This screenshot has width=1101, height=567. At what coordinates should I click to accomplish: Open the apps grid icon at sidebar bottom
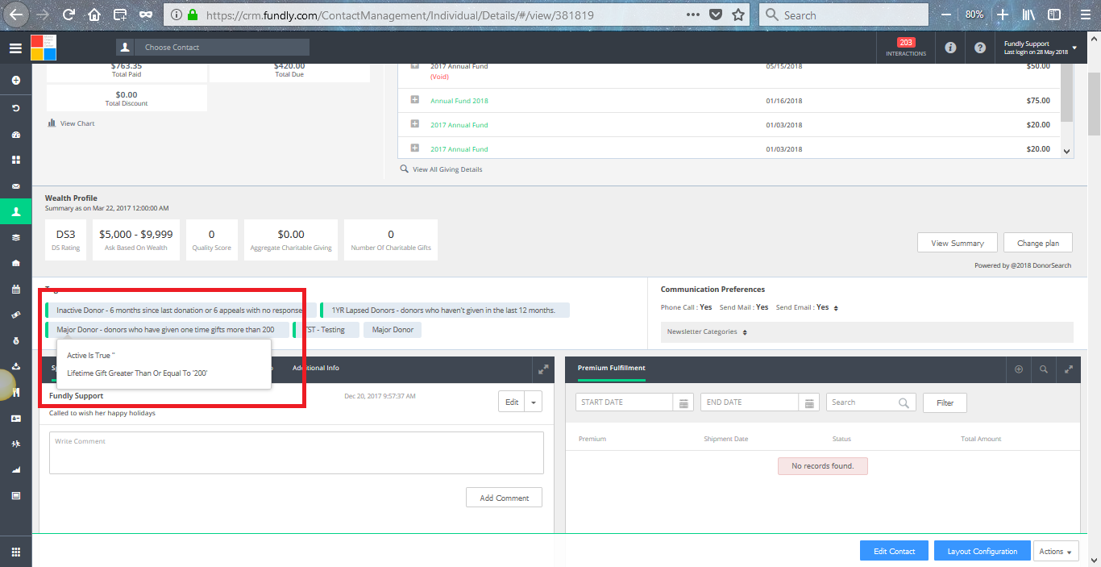click(x=15, y=552)
